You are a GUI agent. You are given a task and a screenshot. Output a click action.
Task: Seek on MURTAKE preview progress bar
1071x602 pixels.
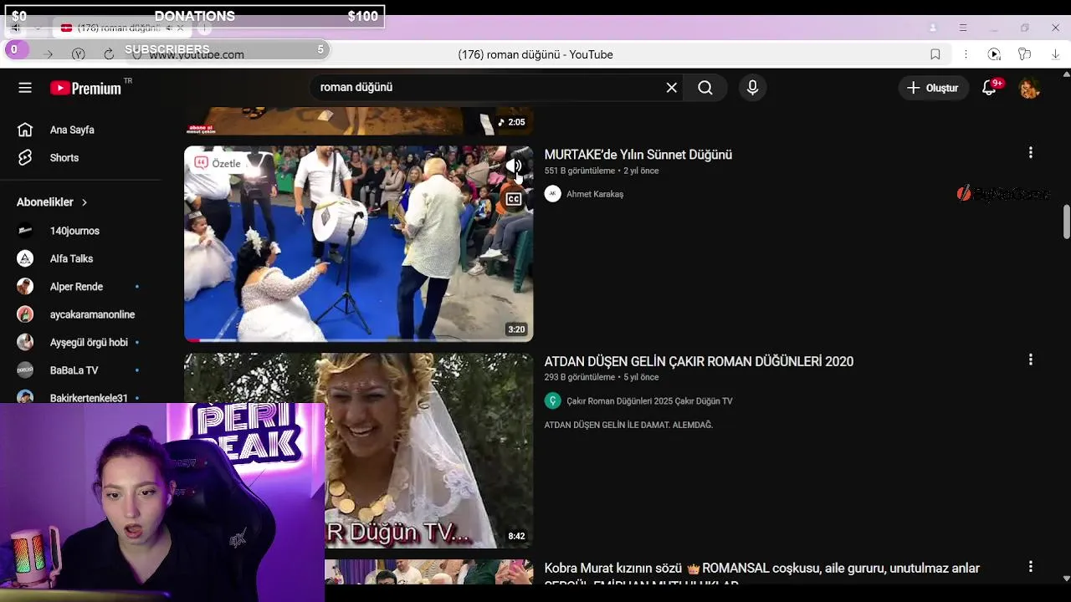358,339
